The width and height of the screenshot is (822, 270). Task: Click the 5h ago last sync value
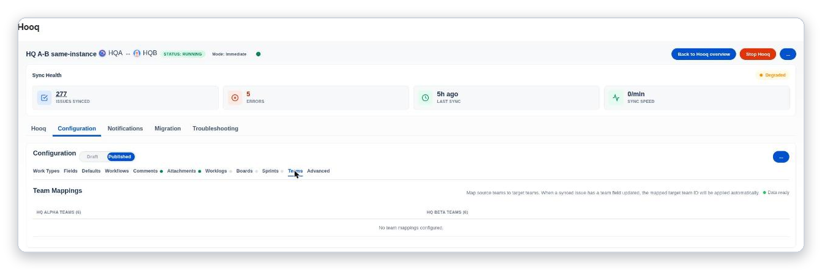coord(447,94)
